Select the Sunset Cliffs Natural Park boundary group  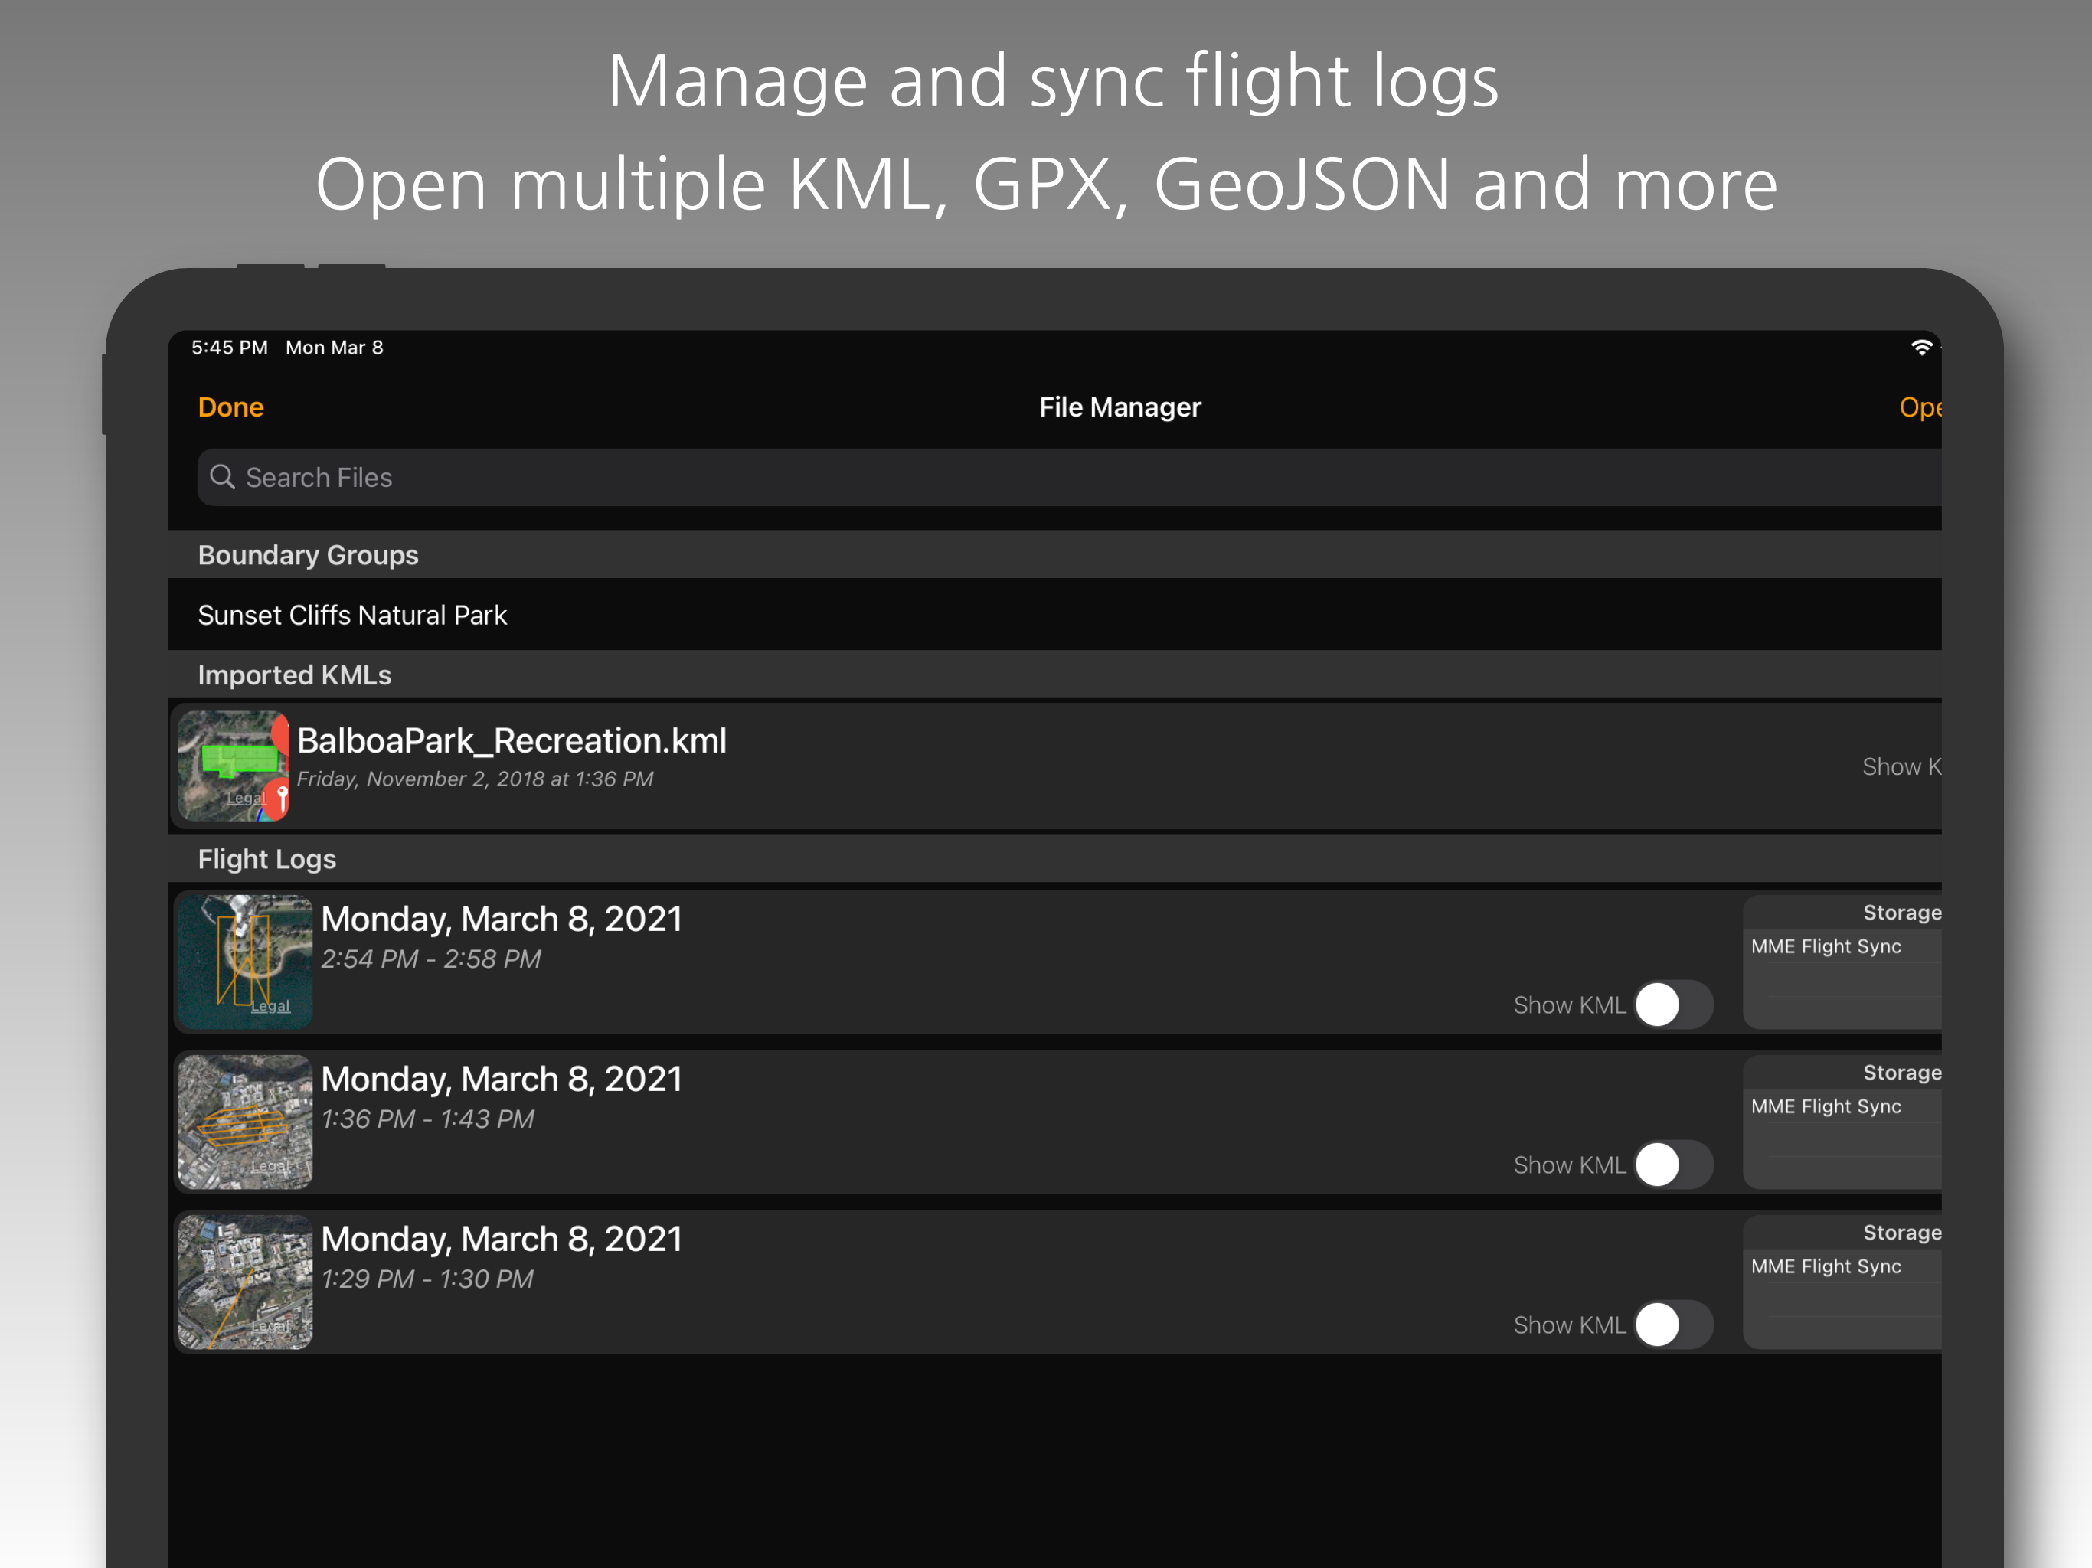[353, 615]
